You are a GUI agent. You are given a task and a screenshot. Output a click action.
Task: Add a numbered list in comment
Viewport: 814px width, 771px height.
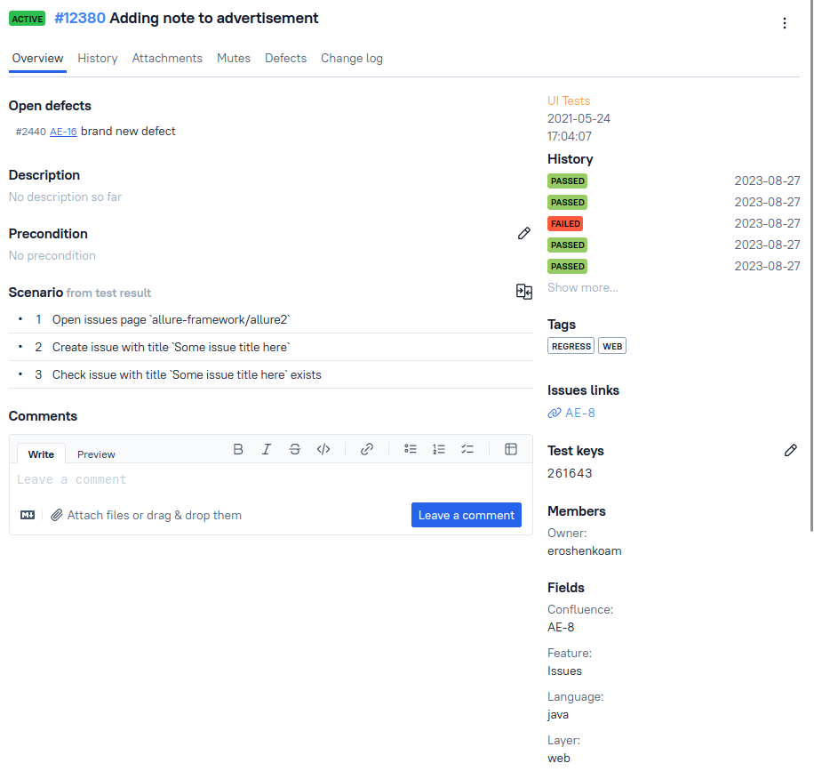click(439, 449)
